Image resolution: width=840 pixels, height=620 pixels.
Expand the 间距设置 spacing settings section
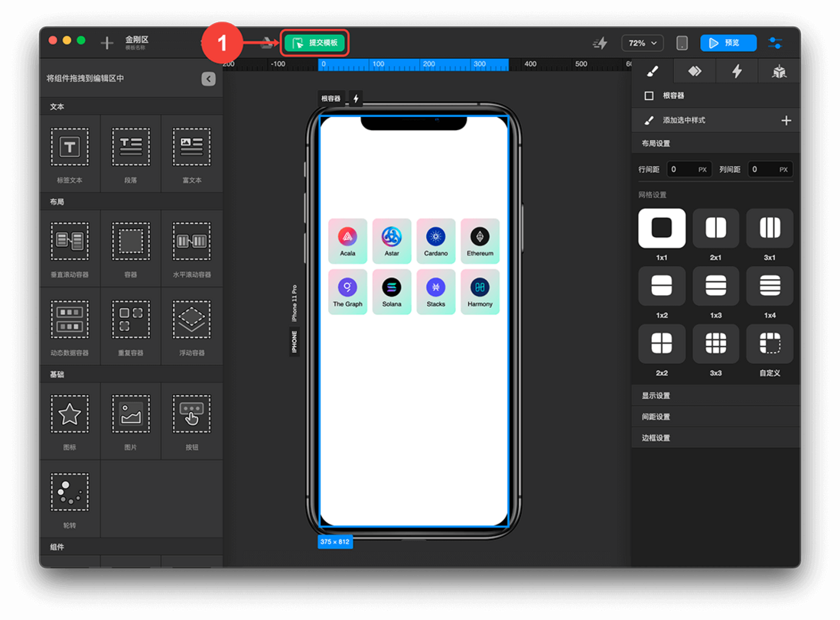716,417
